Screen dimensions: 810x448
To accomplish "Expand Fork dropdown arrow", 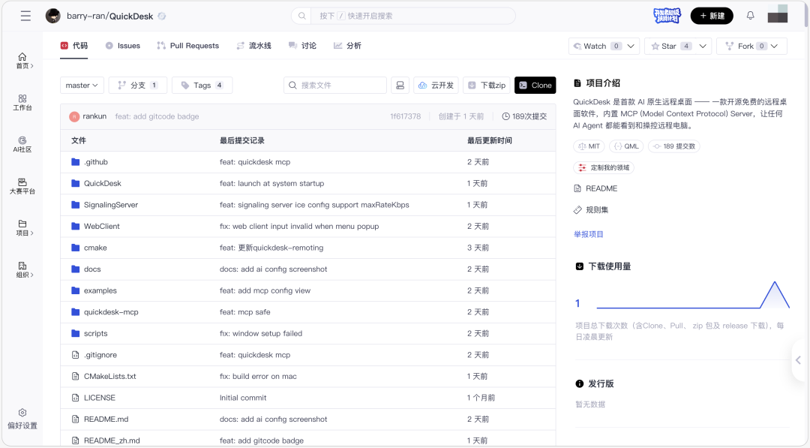I will point(774,46).
